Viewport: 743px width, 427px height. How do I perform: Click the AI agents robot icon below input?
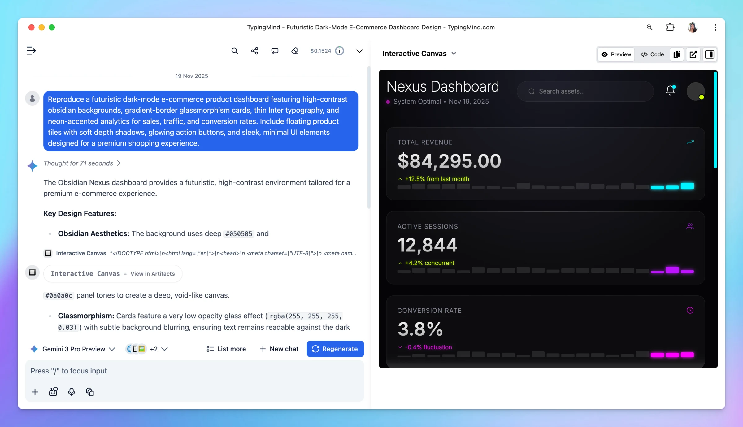click(x=53, y=392)
